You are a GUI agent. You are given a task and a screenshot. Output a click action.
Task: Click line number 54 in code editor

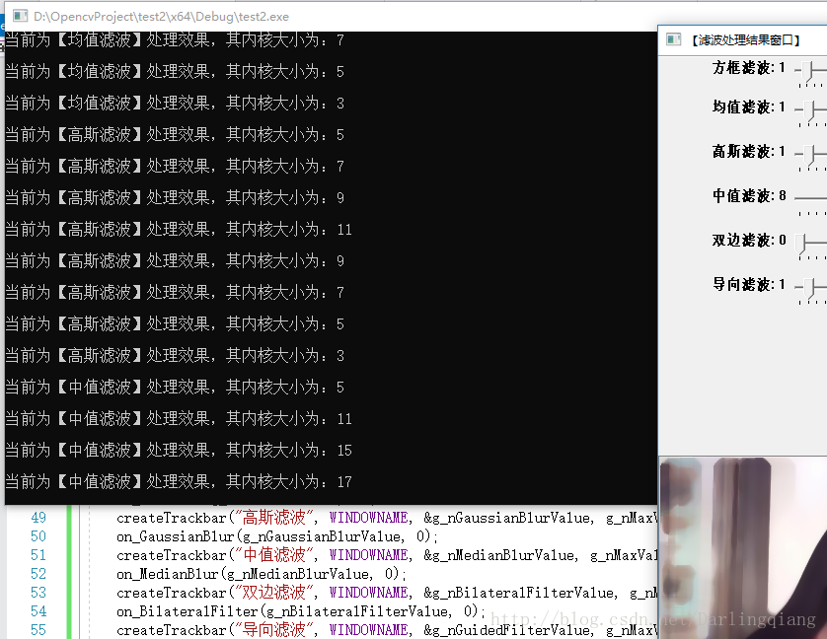[x=38, y=611]
